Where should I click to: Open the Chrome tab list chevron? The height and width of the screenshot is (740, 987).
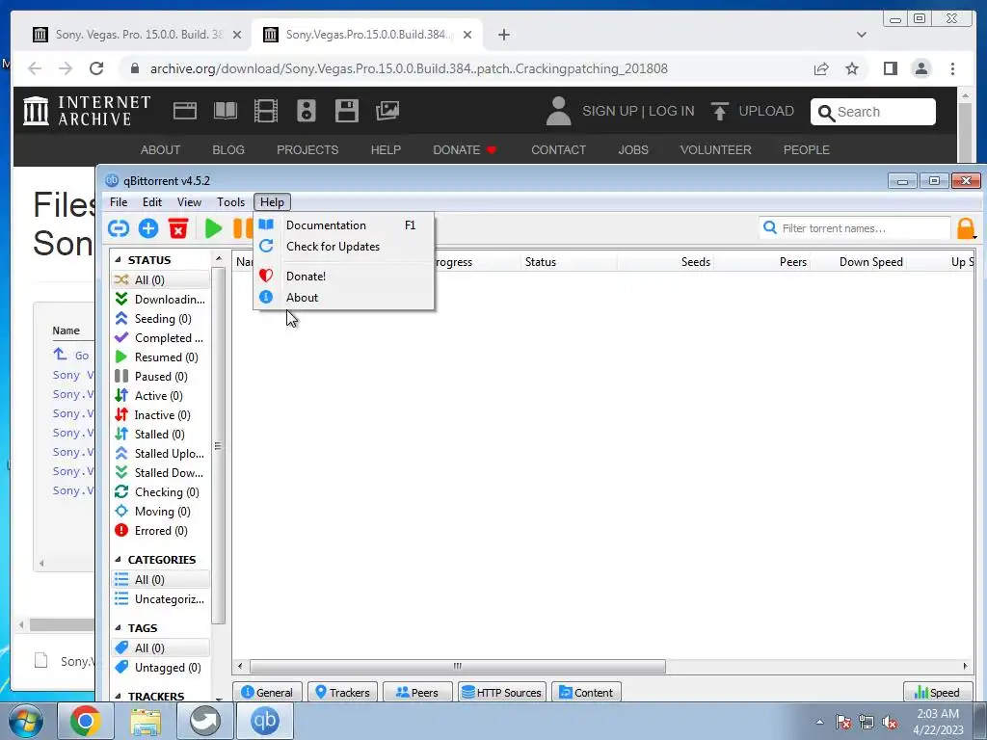[862, 35]
